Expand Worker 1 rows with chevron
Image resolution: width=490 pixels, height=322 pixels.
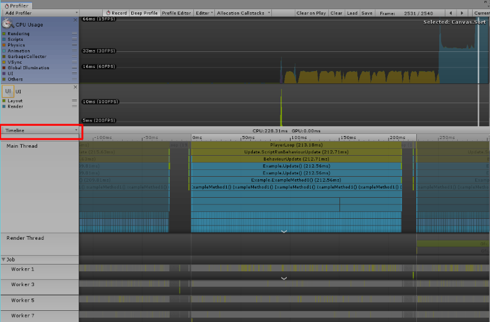point(284,278)
